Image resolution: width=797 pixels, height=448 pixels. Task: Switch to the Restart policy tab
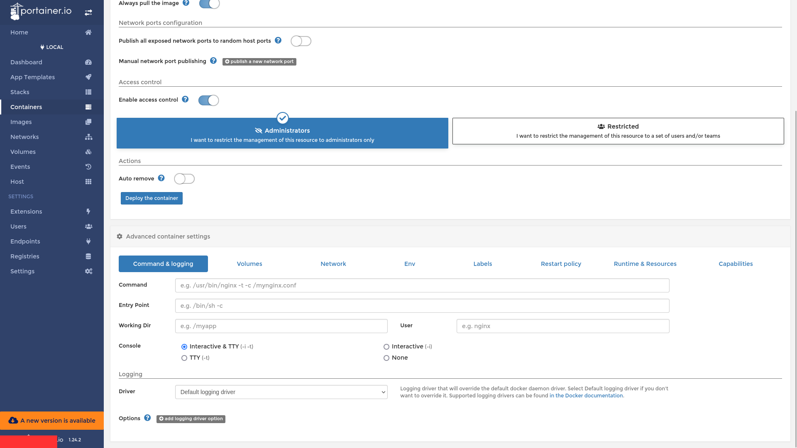[x=561, y=264]
